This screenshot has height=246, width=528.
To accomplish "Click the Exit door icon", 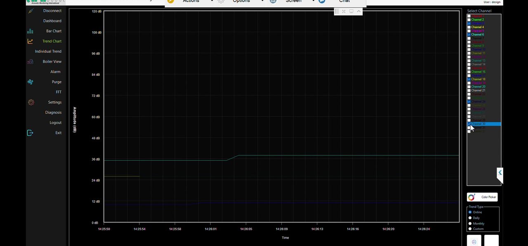I will click(x=30, y=133).
